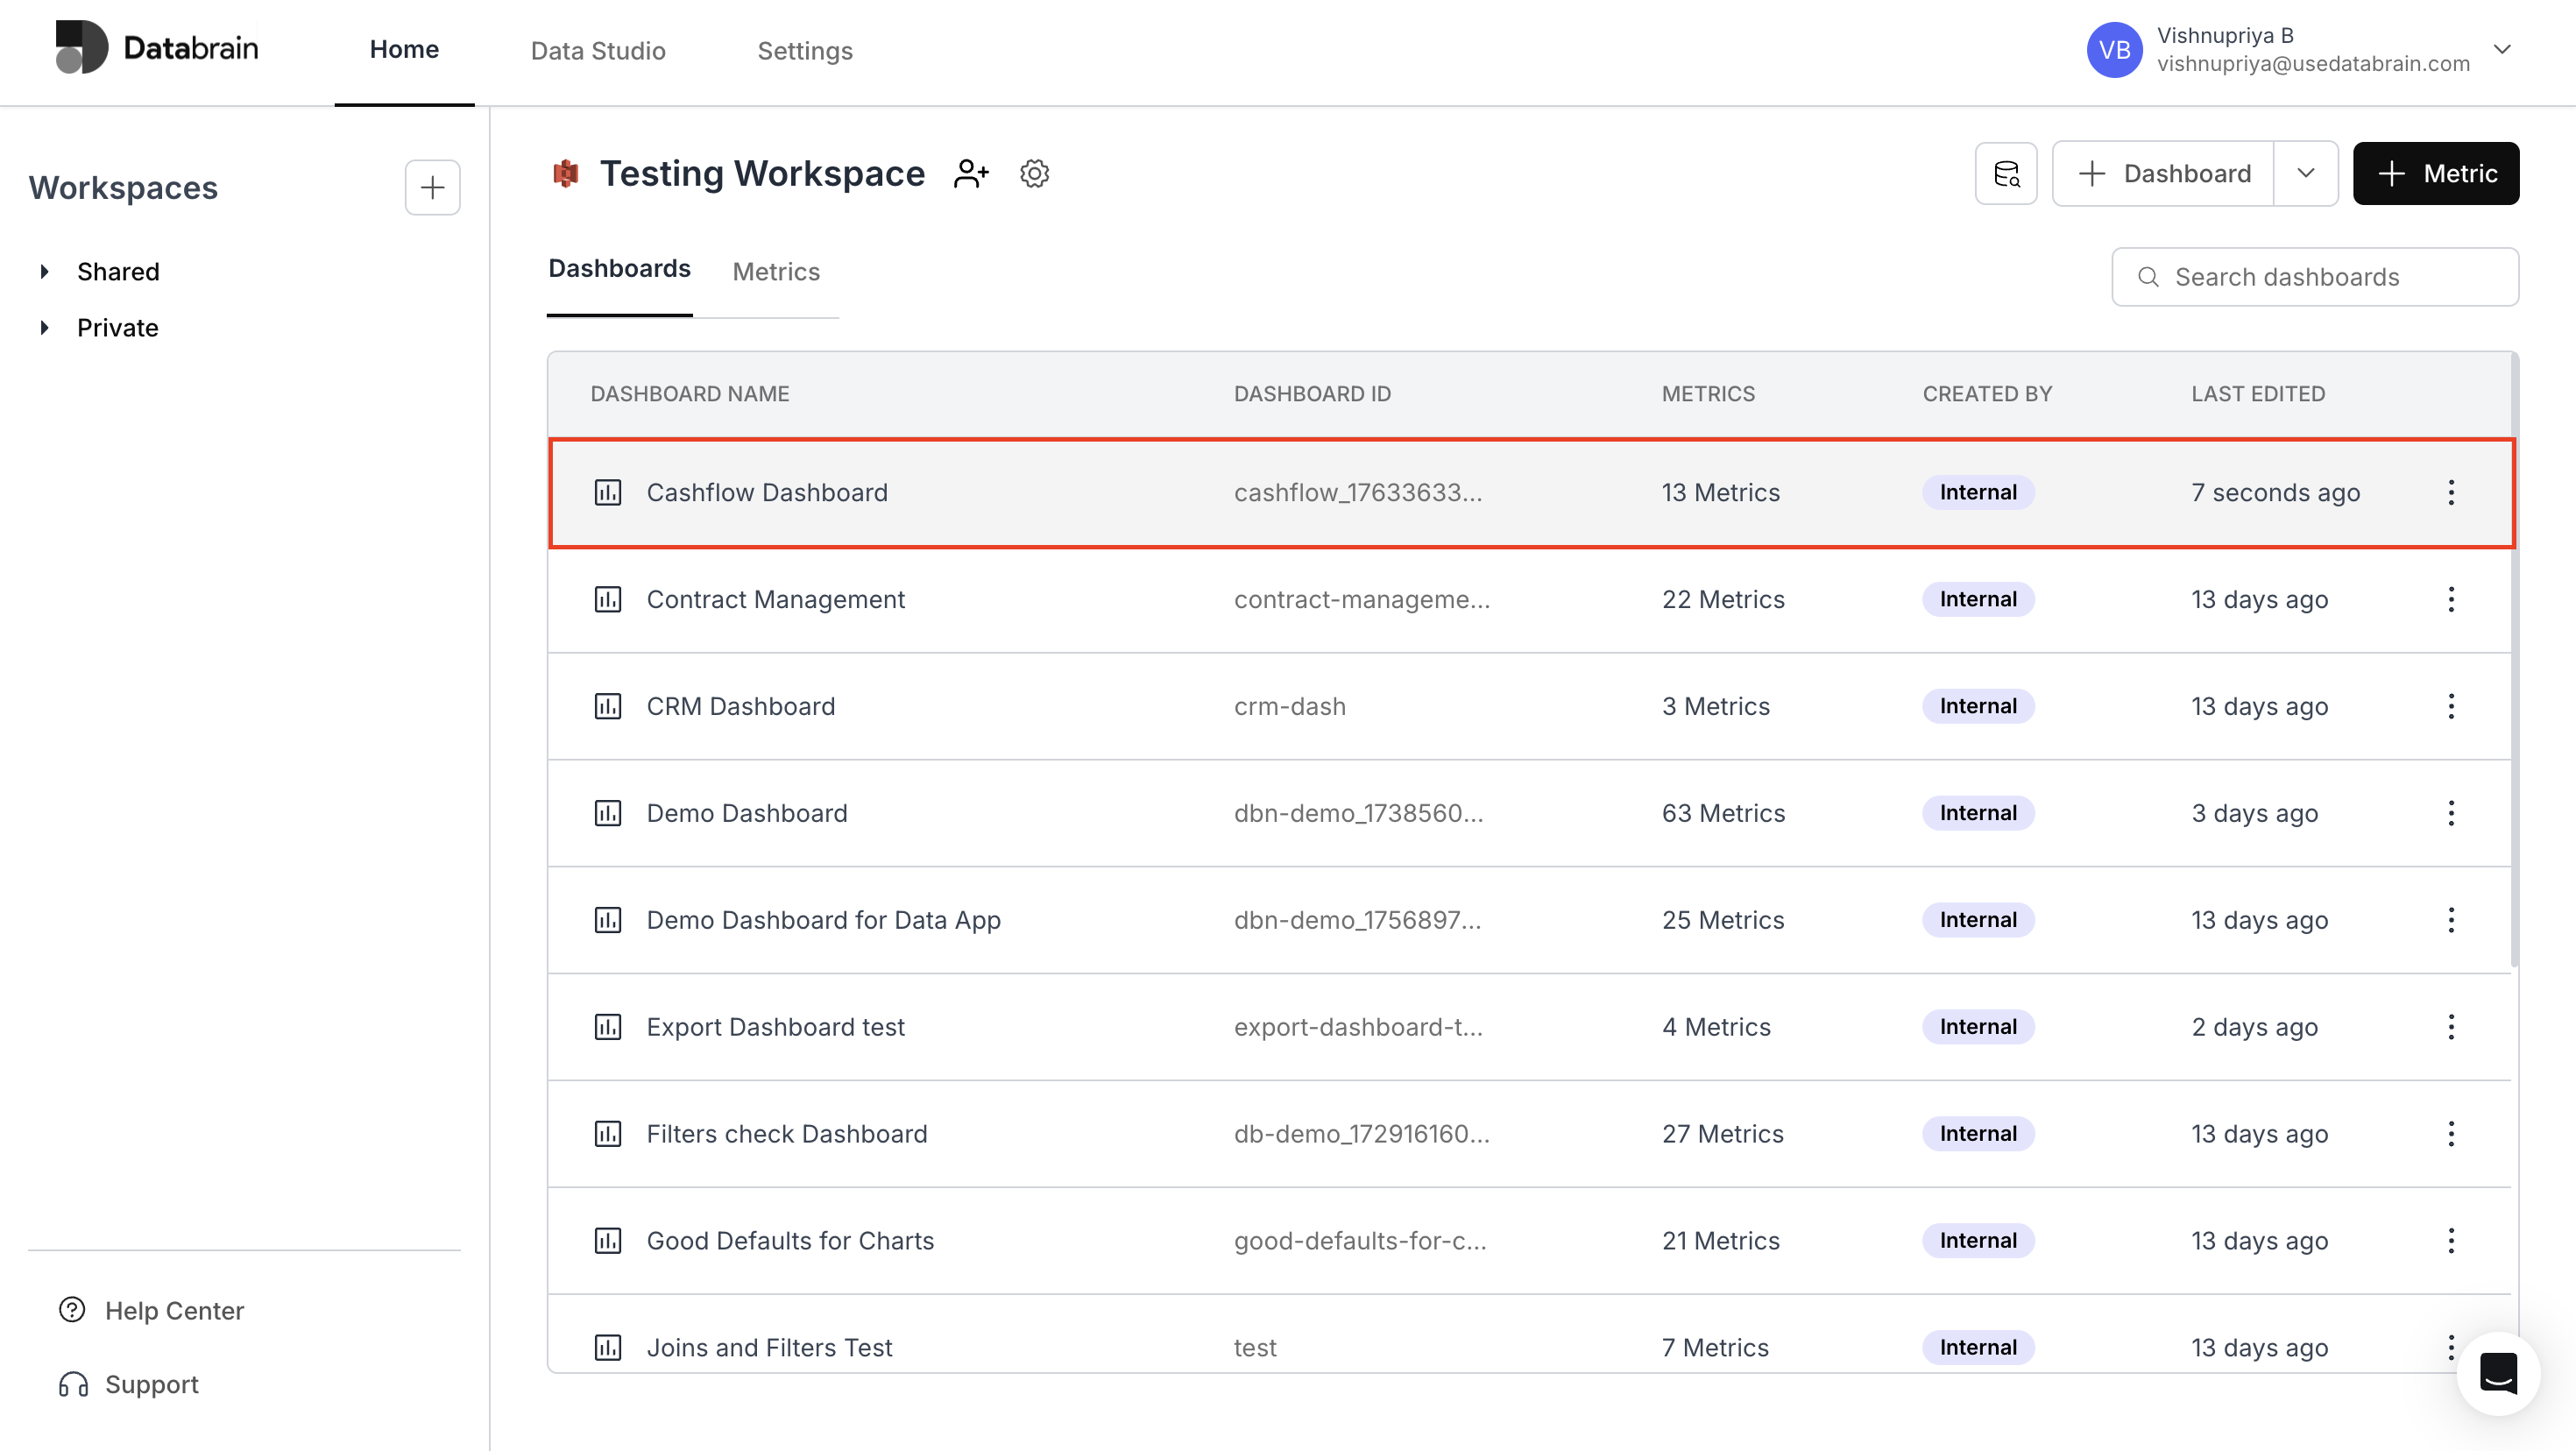Open the Contract Management dashboard row
Viewport: 2576px width, 1451px height.
[x=775, y=599]
